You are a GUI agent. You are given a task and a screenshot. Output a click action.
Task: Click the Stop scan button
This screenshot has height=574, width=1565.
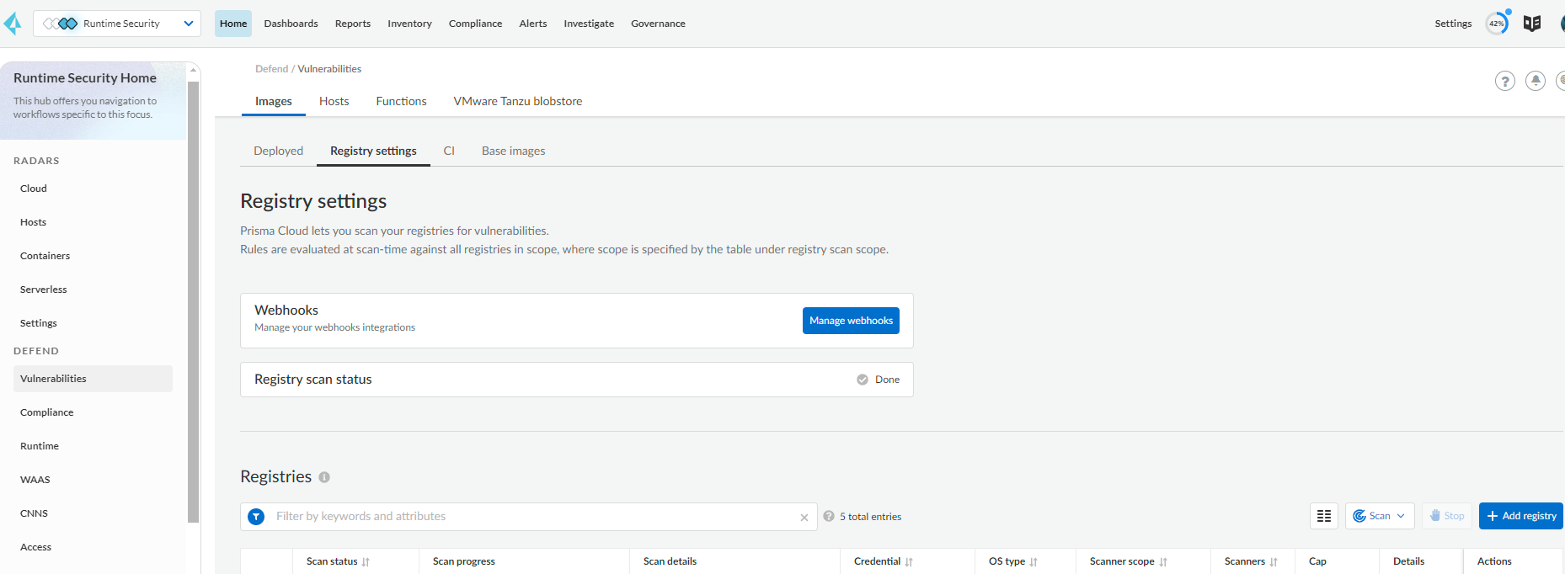click(1447, 516)
